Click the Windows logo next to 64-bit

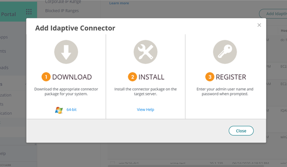tap(59, 110)
